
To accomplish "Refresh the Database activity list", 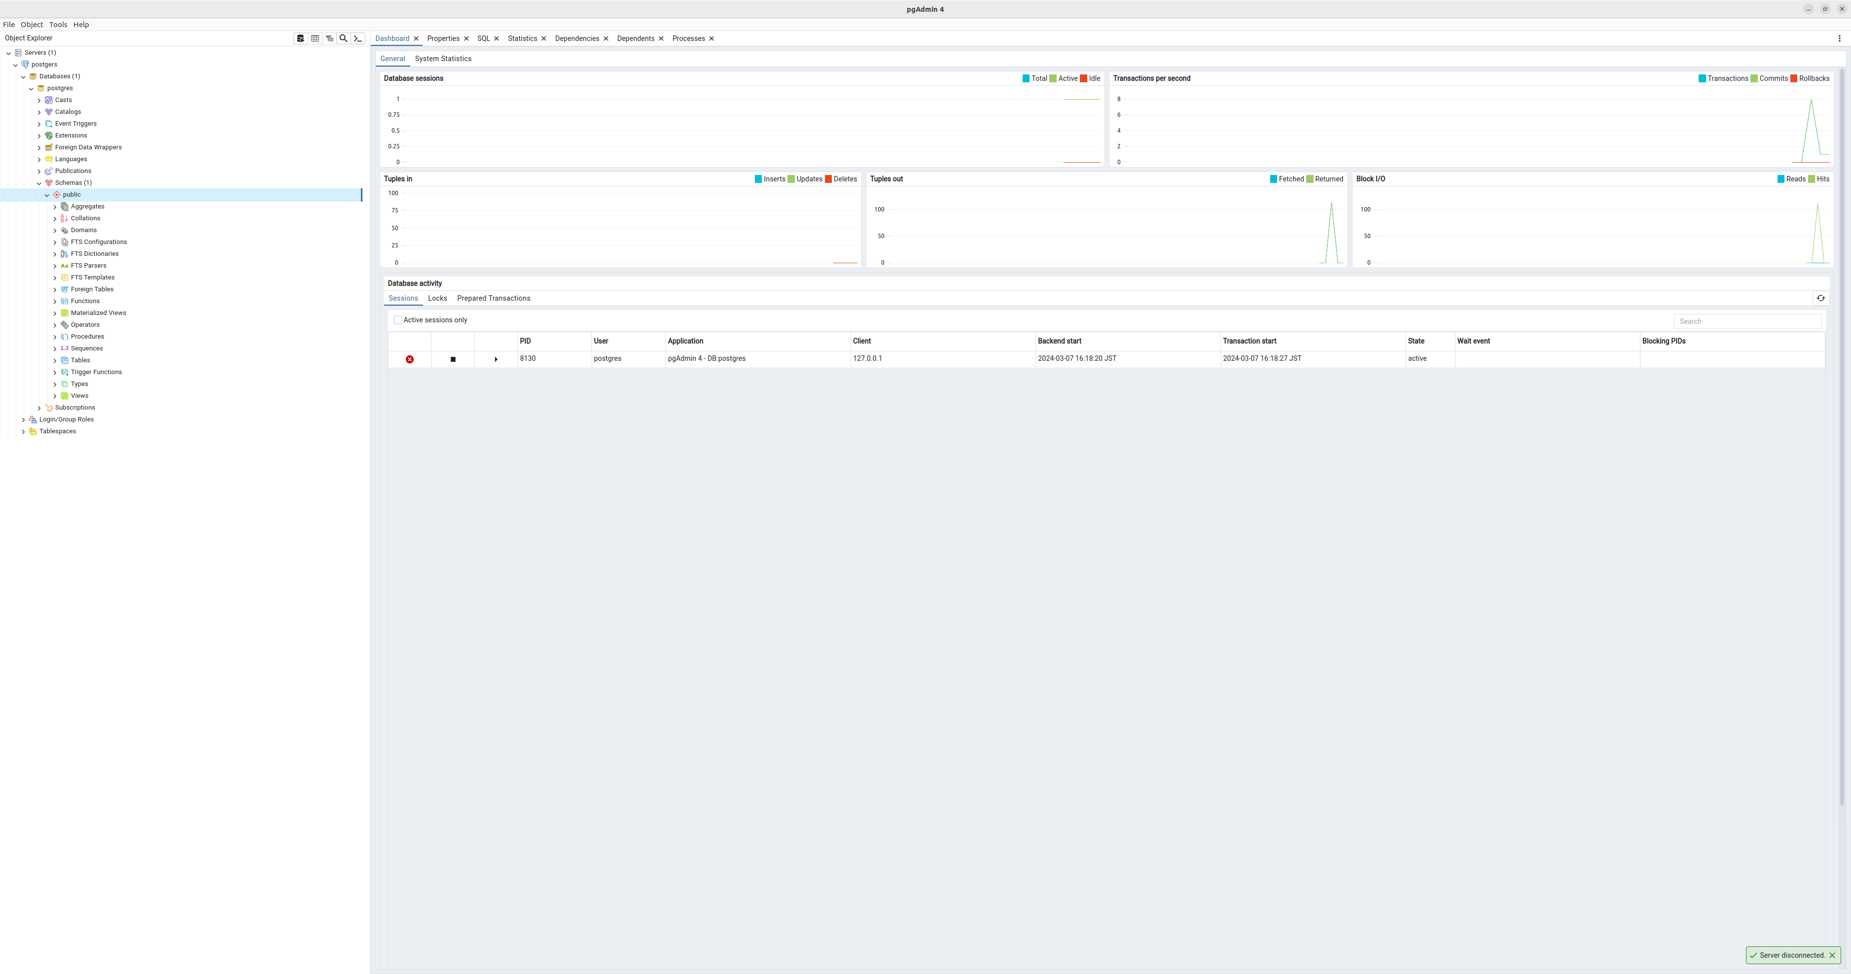I will tap(1820, 298).
